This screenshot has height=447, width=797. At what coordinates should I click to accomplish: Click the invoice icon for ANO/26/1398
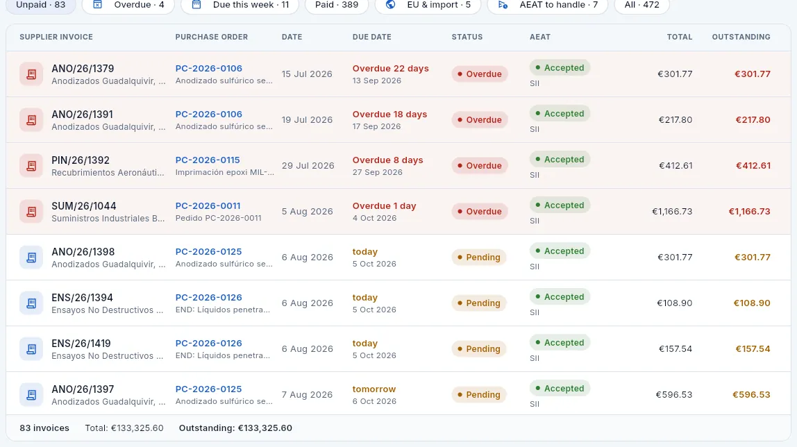coord(31,257)
